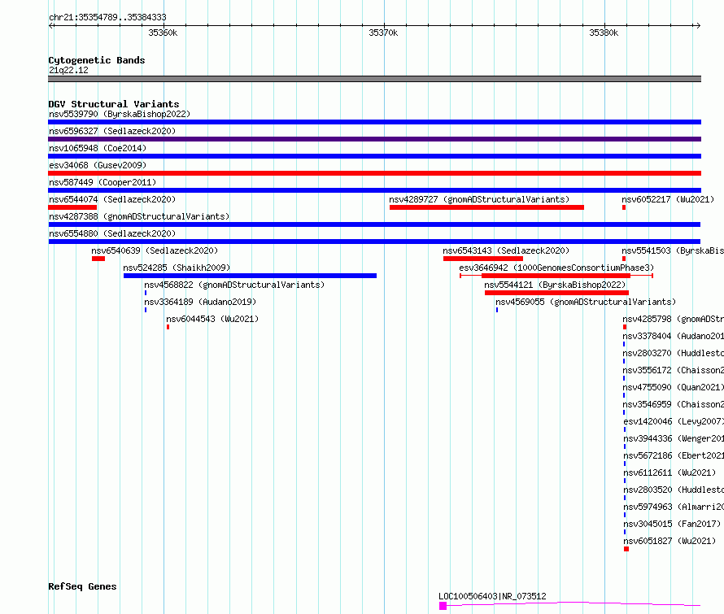Click nsv3378404 (Audano) variant label
The width and height of the screenshot is (724, 614).
pyautogui.click(x=674, y=336)
